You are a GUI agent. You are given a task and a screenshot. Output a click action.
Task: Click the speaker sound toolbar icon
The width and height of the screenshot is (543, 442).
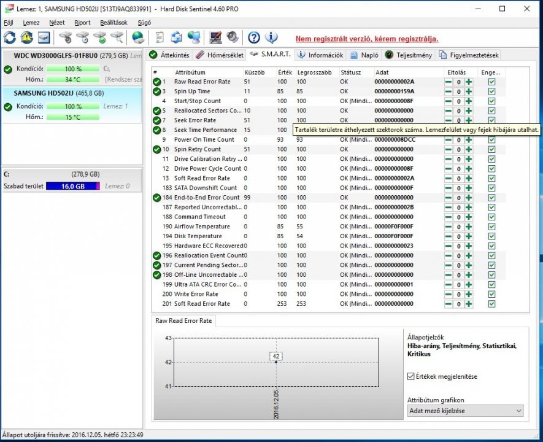[x=233, y=38]
